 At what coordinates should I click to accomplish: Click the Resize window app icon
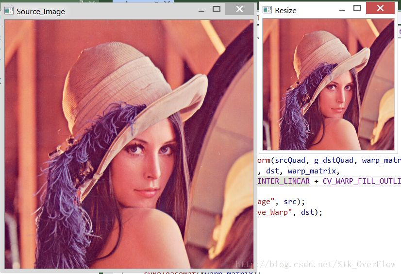(x=267, y=10)
